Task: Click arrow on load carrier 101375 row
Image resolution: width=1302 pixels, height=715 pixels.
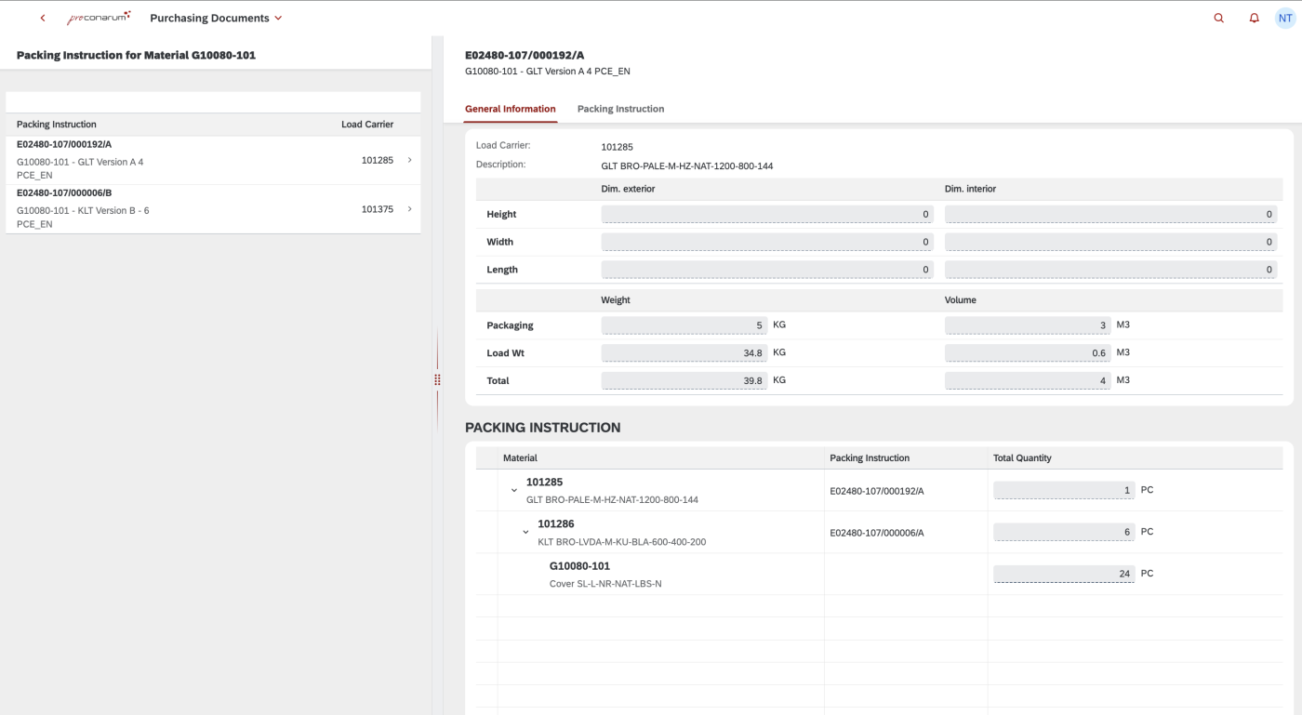Action: pos(409,209)
